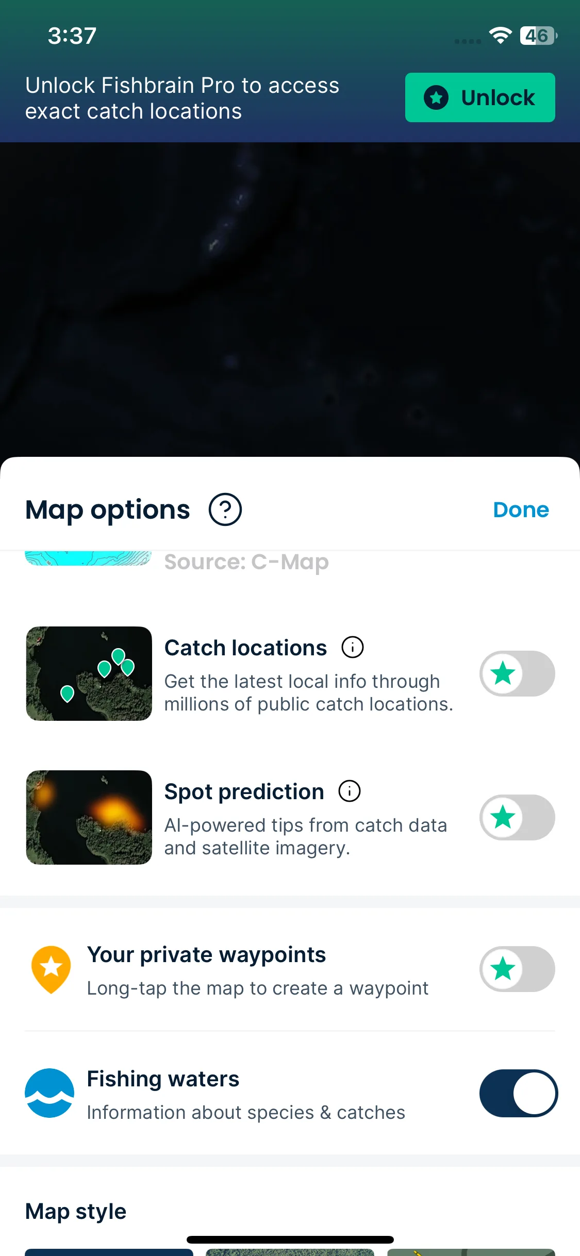Select the Fishing waters row title
This screenshot has height=1256, width=580.
163,1079
